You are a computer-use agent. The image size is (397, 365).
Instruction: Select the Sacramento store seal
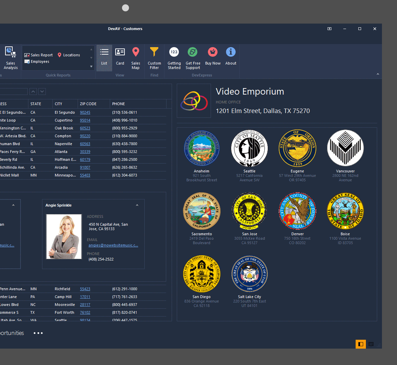tap(201, 211)
